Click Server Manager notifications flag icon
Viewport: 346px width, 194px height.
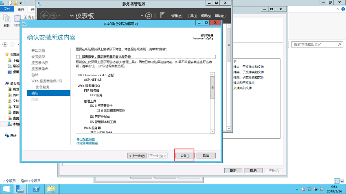162,15
